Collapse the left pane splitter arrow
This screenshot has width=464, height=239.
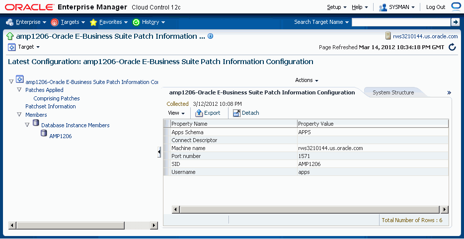coord(159,152)
